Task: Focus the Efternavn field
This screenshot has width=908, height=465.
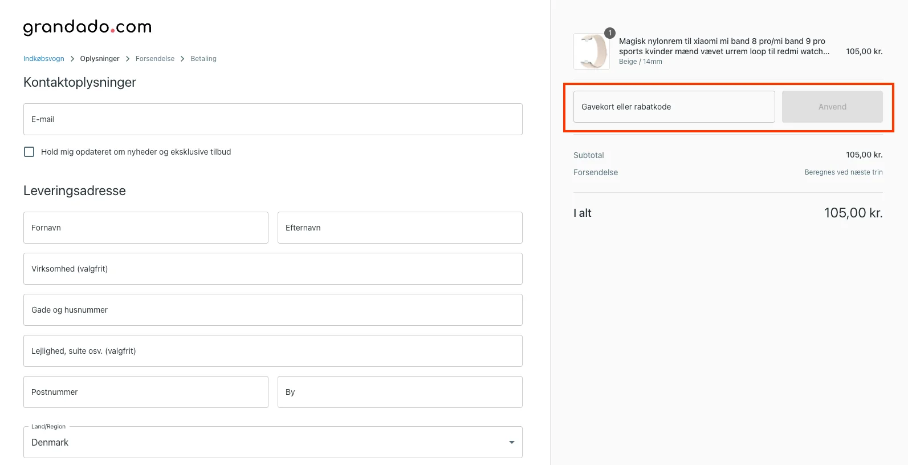Action: (x=400, y=228)
